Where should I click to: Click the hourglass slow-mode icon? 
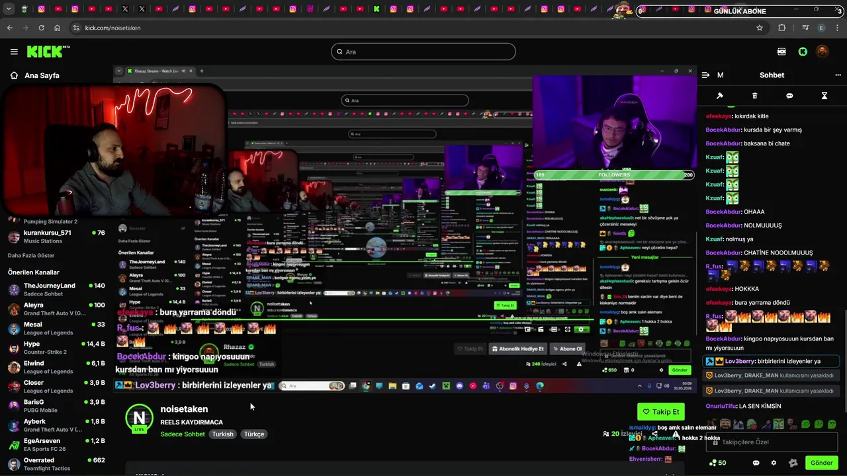point(825,96)
